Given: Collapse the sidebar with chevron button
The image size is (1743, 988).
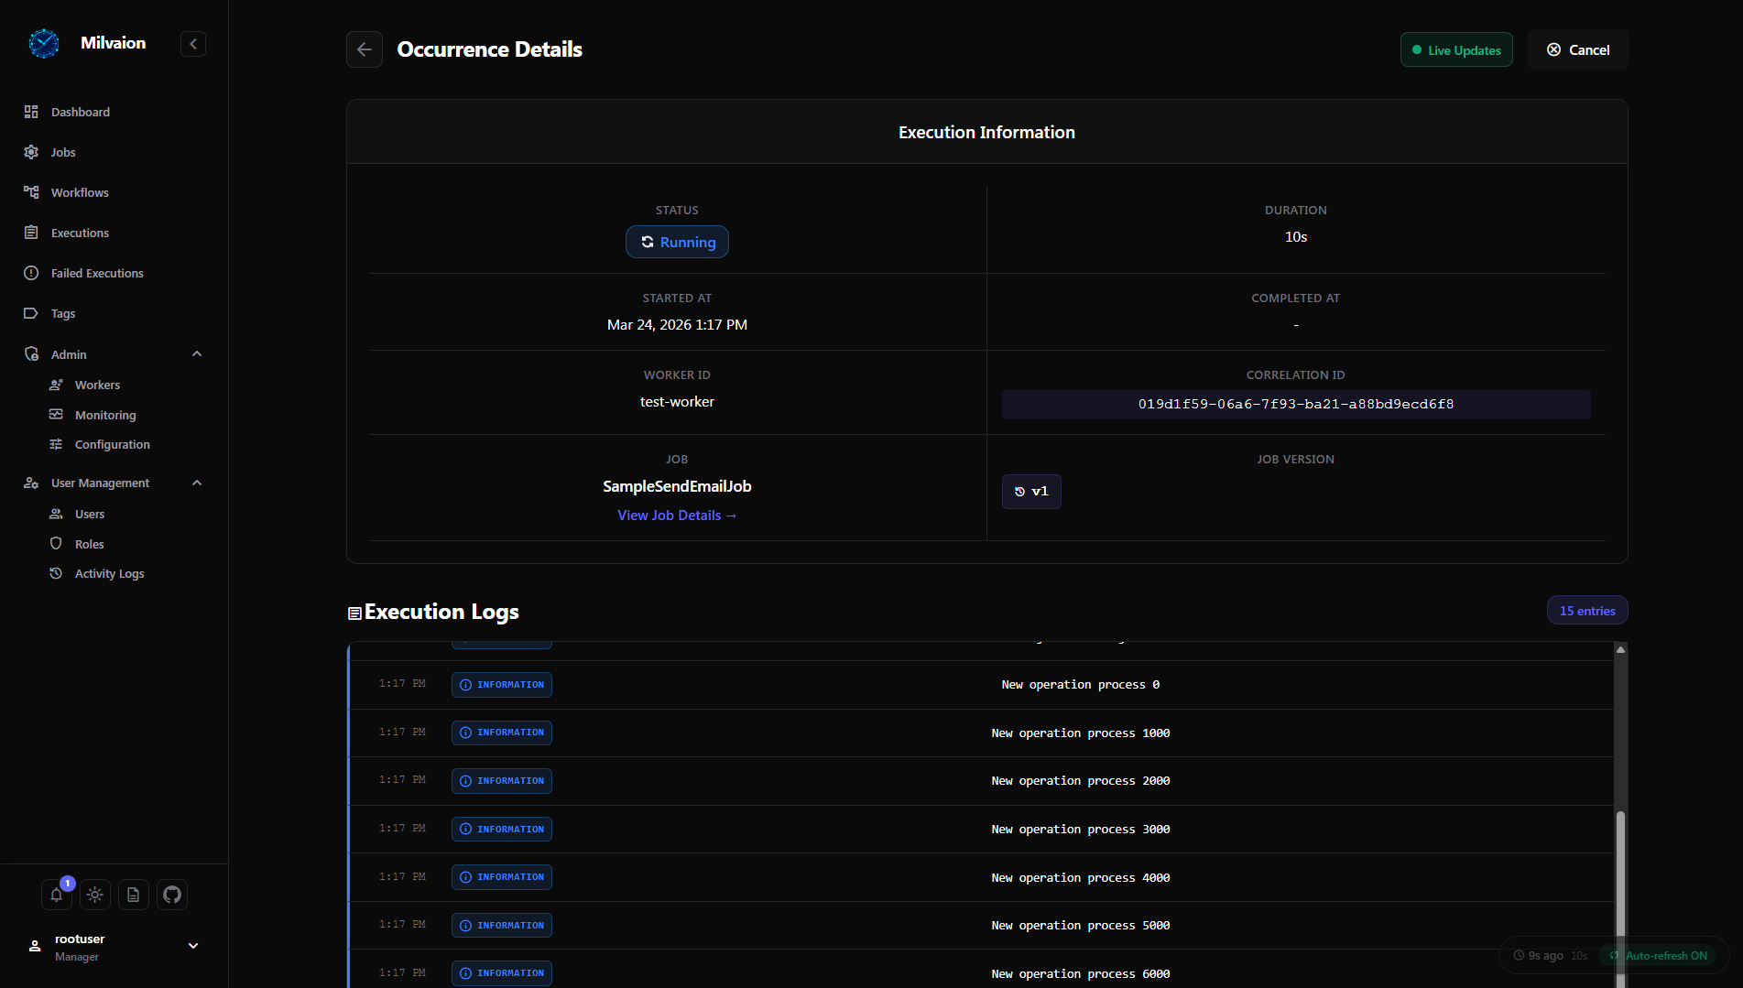Looking at the screenshot, I should (x=193, y=44).
